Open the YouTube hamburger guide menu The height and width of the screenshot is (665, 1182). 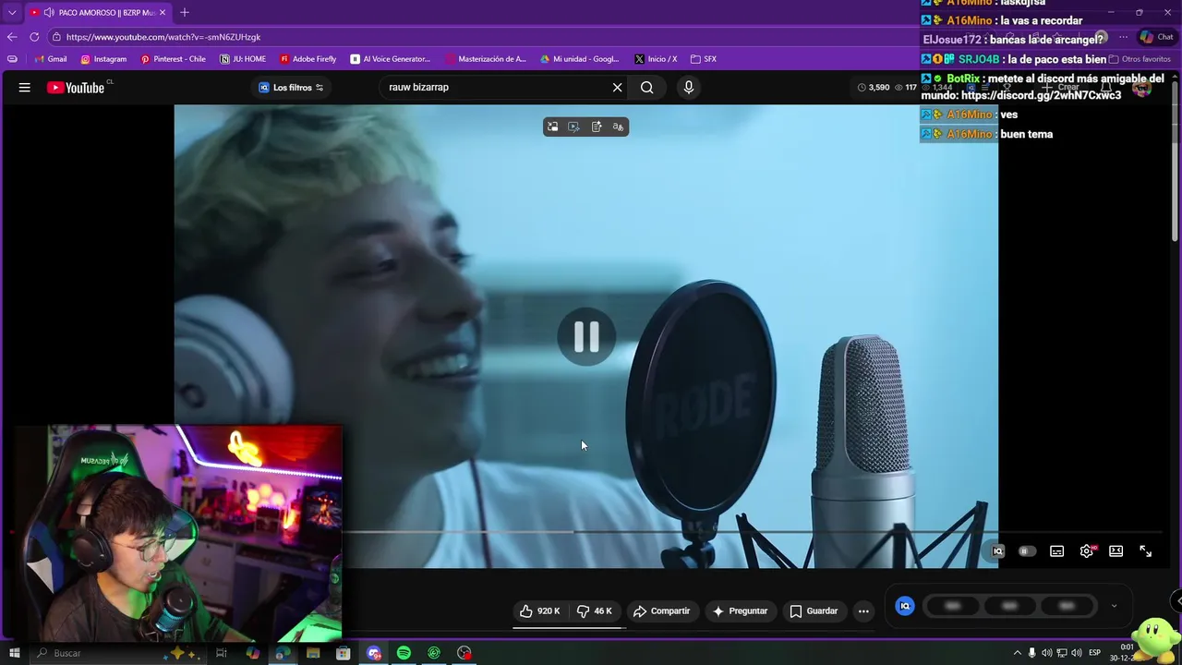(25, 88)
